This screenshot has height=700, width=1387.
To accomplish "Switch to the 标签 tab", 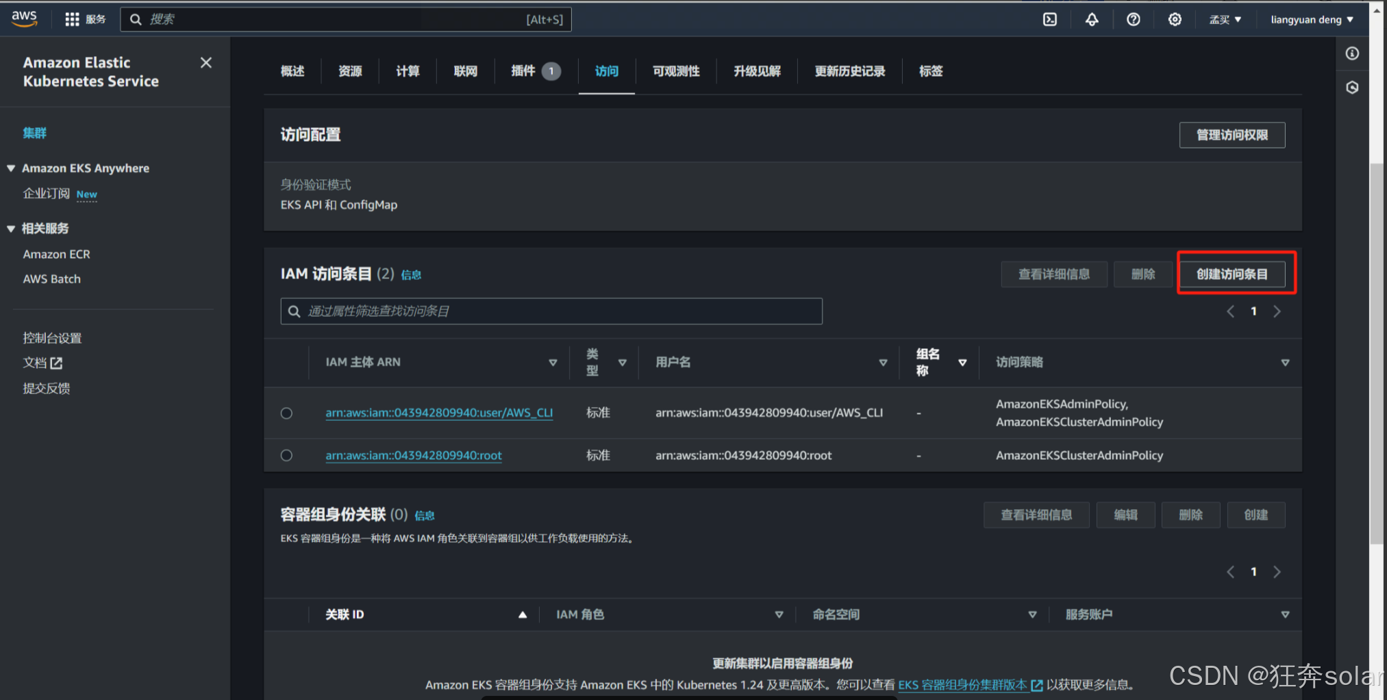I will (x=931, y=71).
